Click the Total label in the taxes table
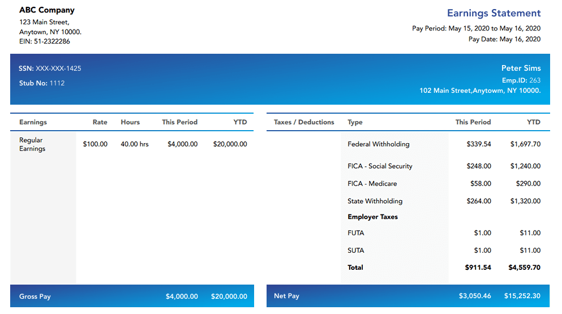The width and height of the screenshot is (562, 314). [x=355, y=268]
